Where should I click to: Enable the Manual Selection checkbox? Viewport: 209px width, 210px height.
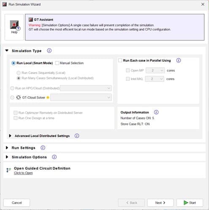pos(57,63)
